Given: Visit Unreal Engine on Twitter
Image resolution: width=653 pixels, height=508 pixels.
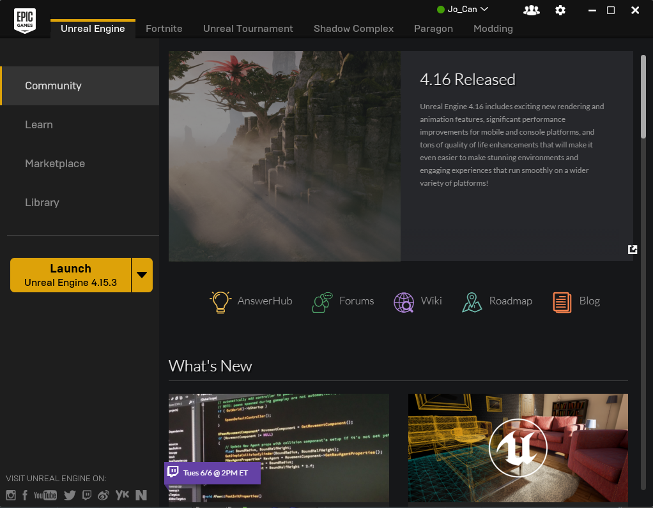Looking at the screenshot, I should [x=70, y=495].
